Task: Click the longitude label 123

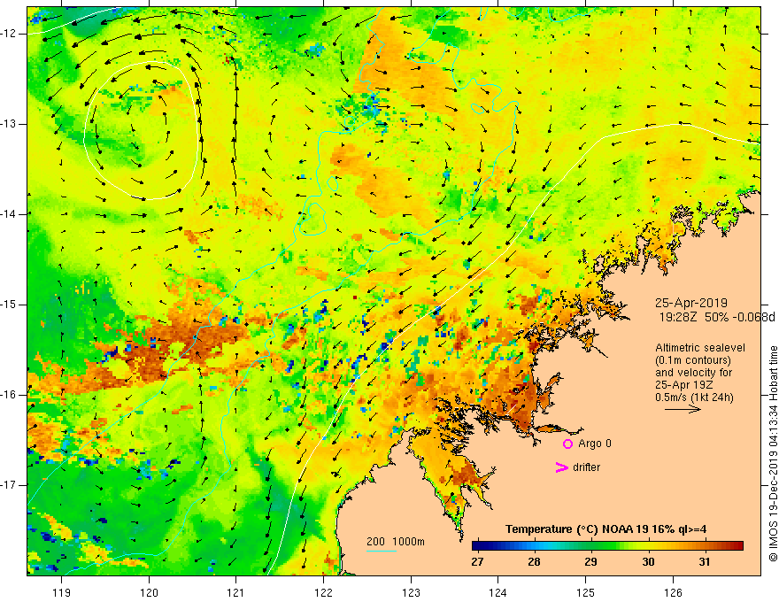Action: [411, 592]
